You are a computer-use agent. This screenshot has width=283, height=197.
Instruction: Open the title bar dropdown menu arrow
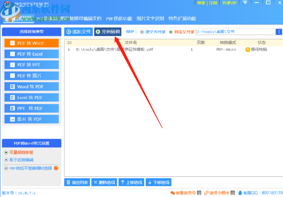(245, 3)
